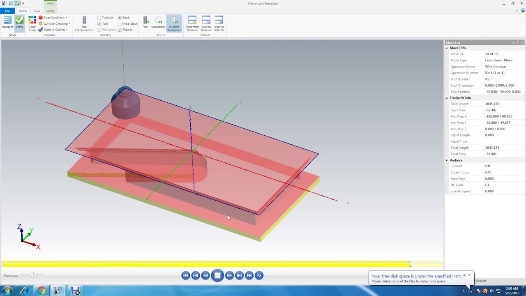This screenshot has height=296, width=526.
Task: Select Multiple Workpiece focus
Action: [x=174, y=23]
